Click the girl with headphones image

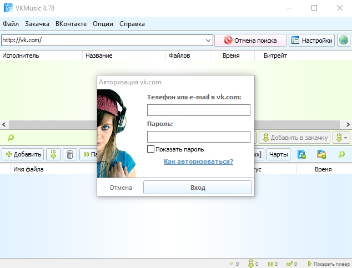(x=116, y=133)
